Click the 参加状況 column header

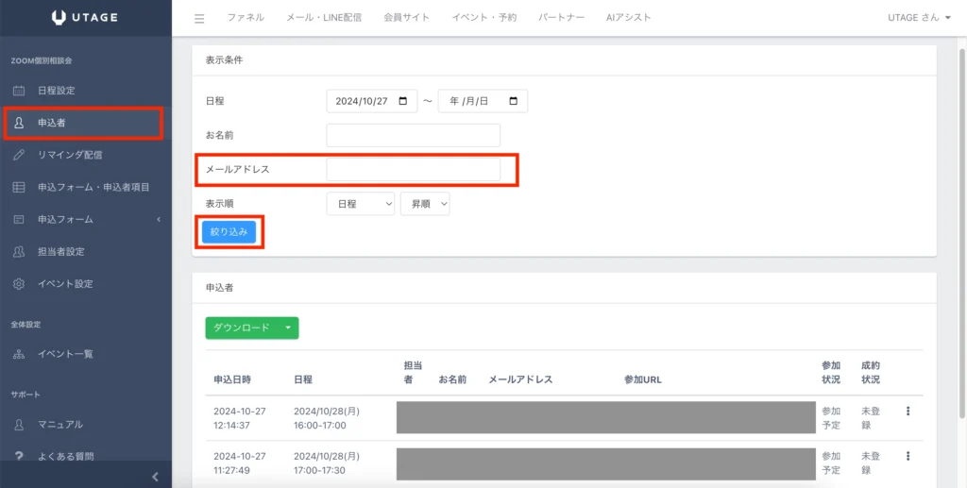coord(831,372)
